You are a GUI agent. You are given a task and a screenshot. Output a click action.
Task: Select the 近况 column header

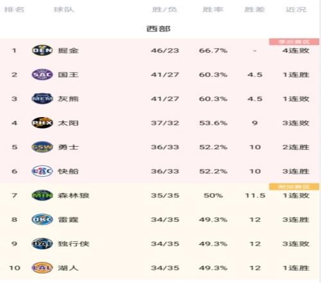click(296, 10)
